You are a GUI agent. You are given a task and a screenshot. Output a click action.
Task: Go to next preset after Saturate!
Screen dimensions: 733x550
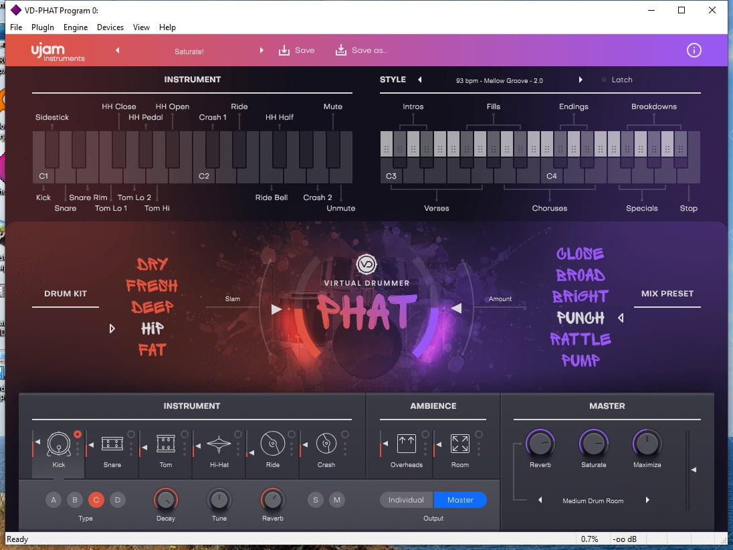261,50
